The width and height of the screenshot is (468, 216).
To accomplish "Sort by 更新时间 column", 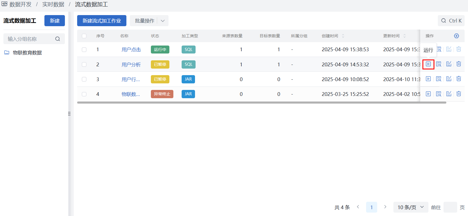I will (405, 36).
